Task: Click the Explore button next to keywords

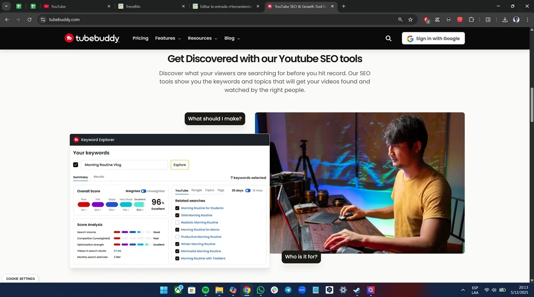Action: pos(179,165)
